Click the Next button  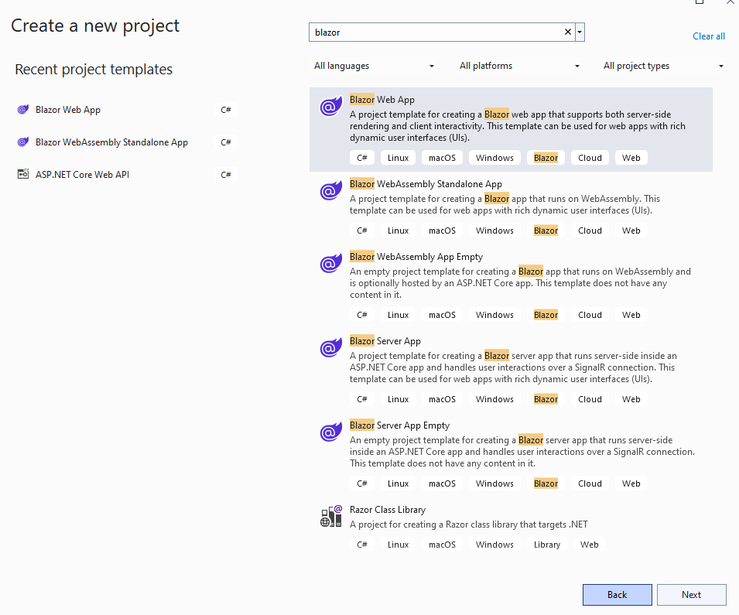click(691, 595)
